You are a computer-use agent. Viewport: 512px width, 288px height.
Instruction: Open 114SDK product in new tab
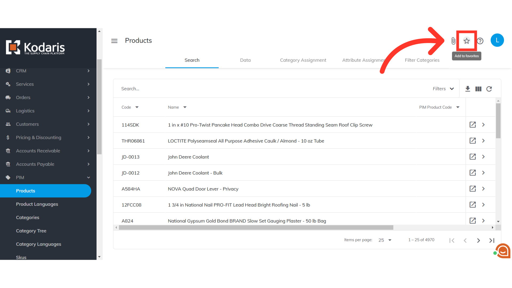(473, 125)
